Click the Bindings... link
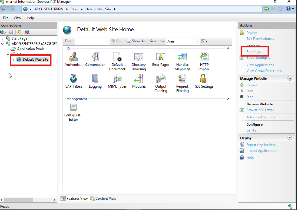Viewport: 297px width, 210px height. pyautogui.click(x=254, y=52)
